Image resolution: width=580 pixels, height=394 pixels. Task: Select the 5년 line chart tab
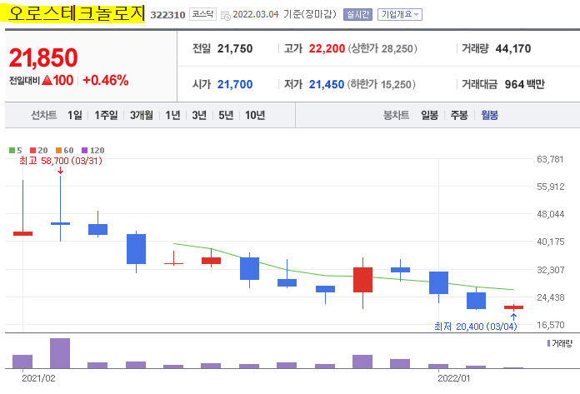[x=226, y=115]
